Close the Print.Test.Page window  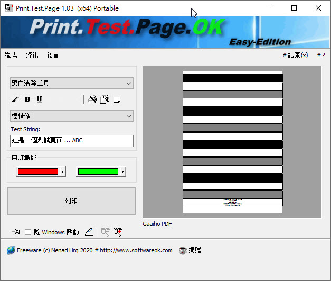[318, 8]
